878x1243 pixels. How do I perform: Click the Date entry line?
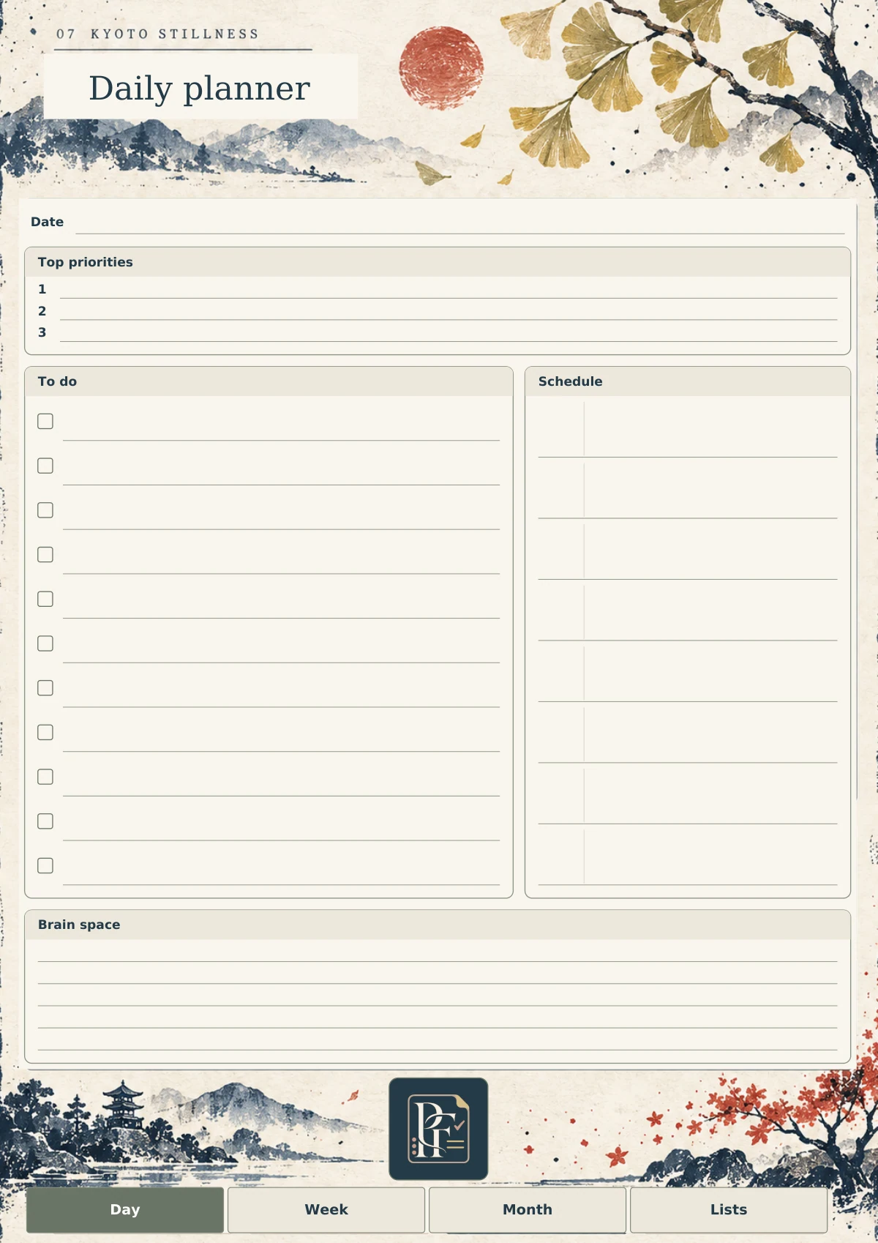point(460,223)
